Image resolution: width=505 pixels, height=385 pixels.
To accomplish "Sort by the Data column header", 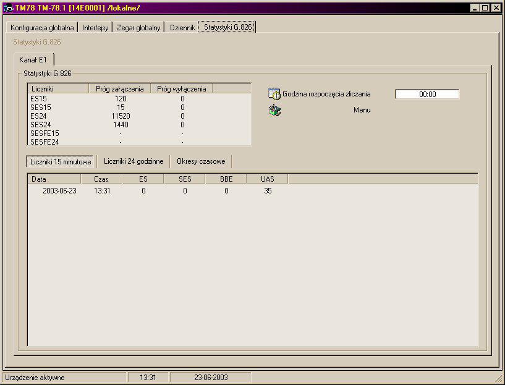I will tap(54, 179).
